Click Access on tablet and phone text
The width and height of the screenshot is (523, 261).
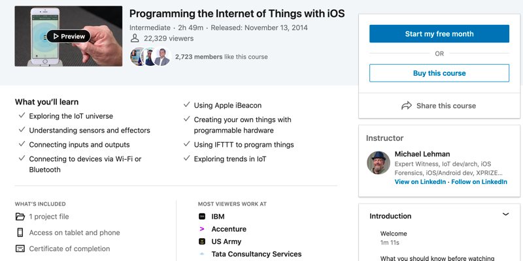75,233
